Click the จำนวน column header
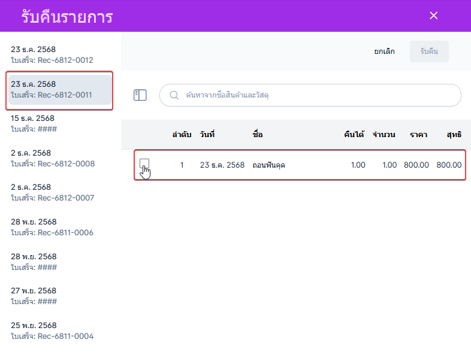Image resolution: width=471 pixels, height=364 pixels. [384, 135]
